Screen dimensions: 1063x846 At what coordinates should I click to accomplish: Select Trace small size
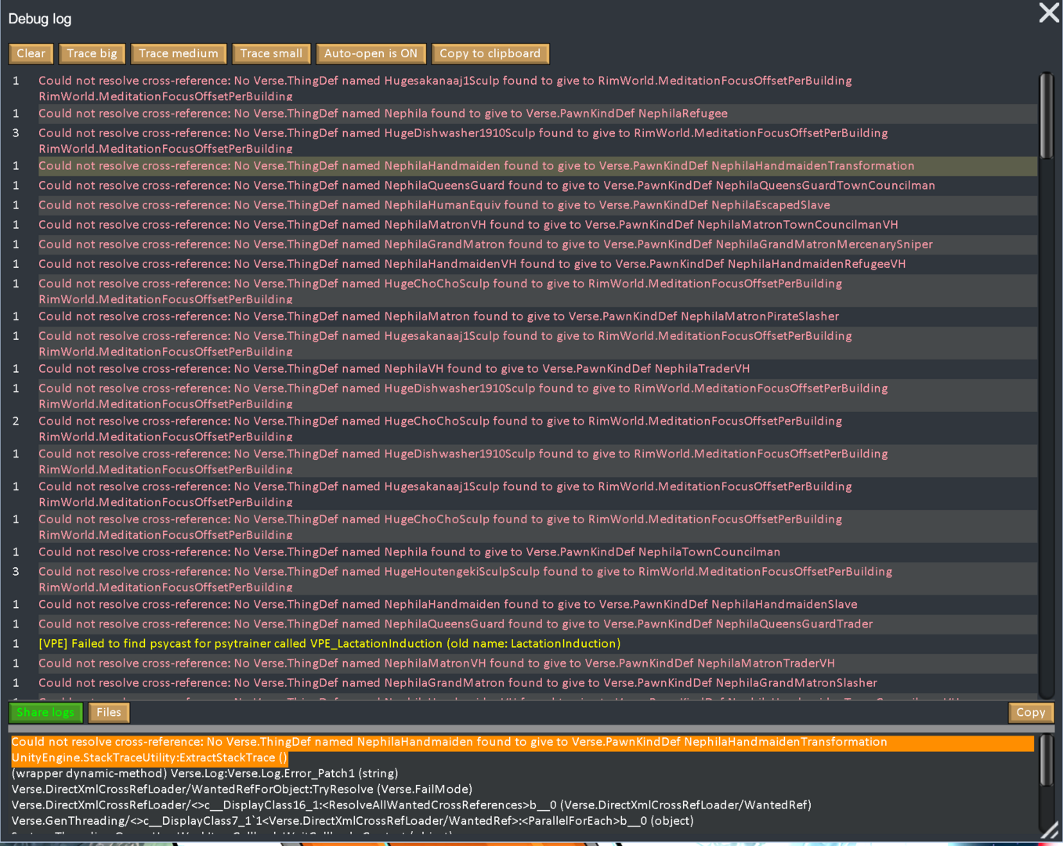pos(271,53)
